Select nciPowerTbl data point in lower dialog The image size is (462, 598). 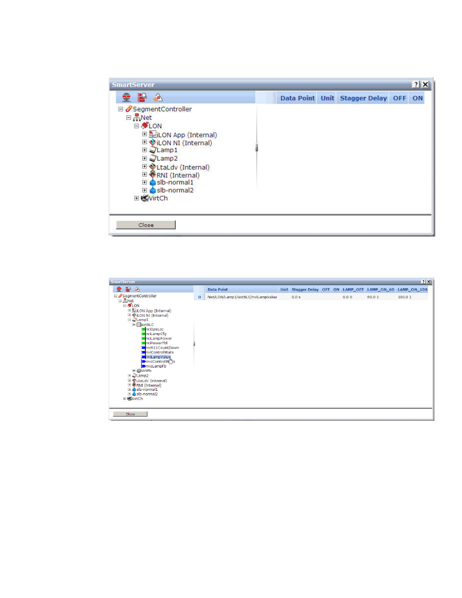(x=156, y=343)
